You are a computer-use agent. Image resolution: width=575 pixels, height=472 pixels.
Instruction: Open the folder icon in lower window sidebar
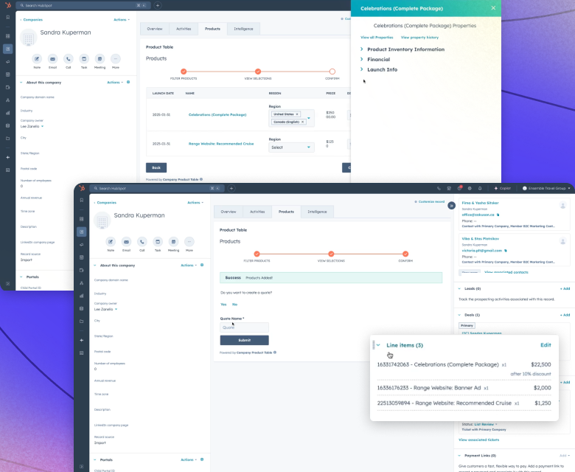[81, 322]
